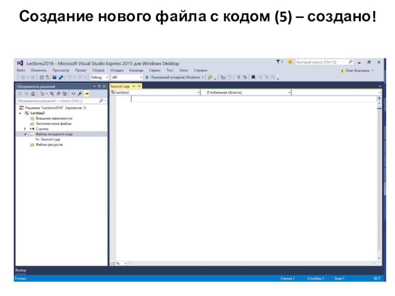
Task: Toggle Preview Selected Items button
Action: [86, 93]
